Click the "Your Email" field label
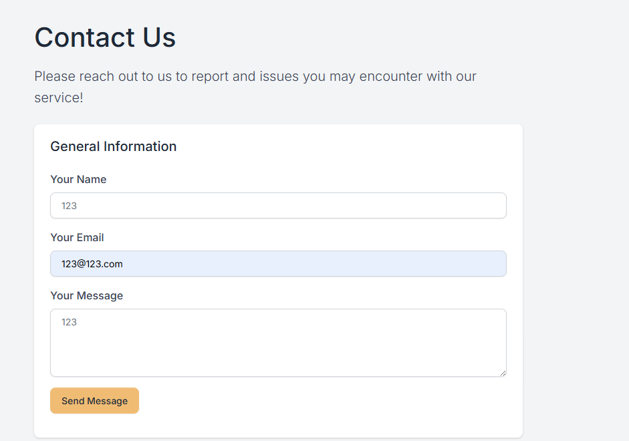The image size is (629, 441). point(77,237)
